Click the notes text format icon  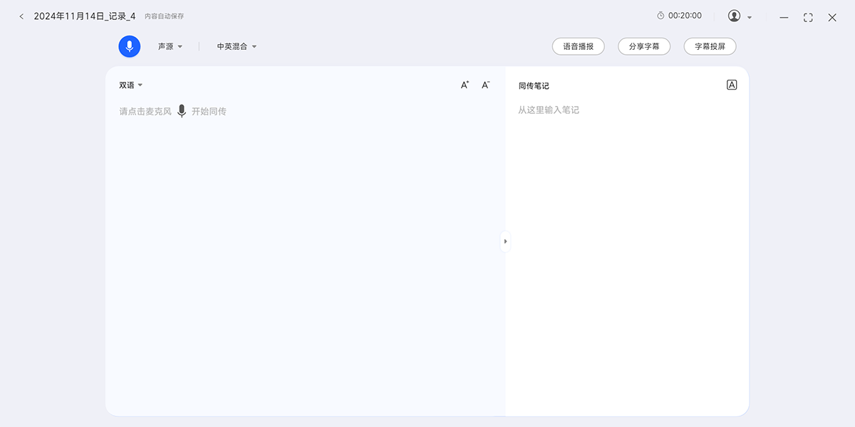click(731, 85)
